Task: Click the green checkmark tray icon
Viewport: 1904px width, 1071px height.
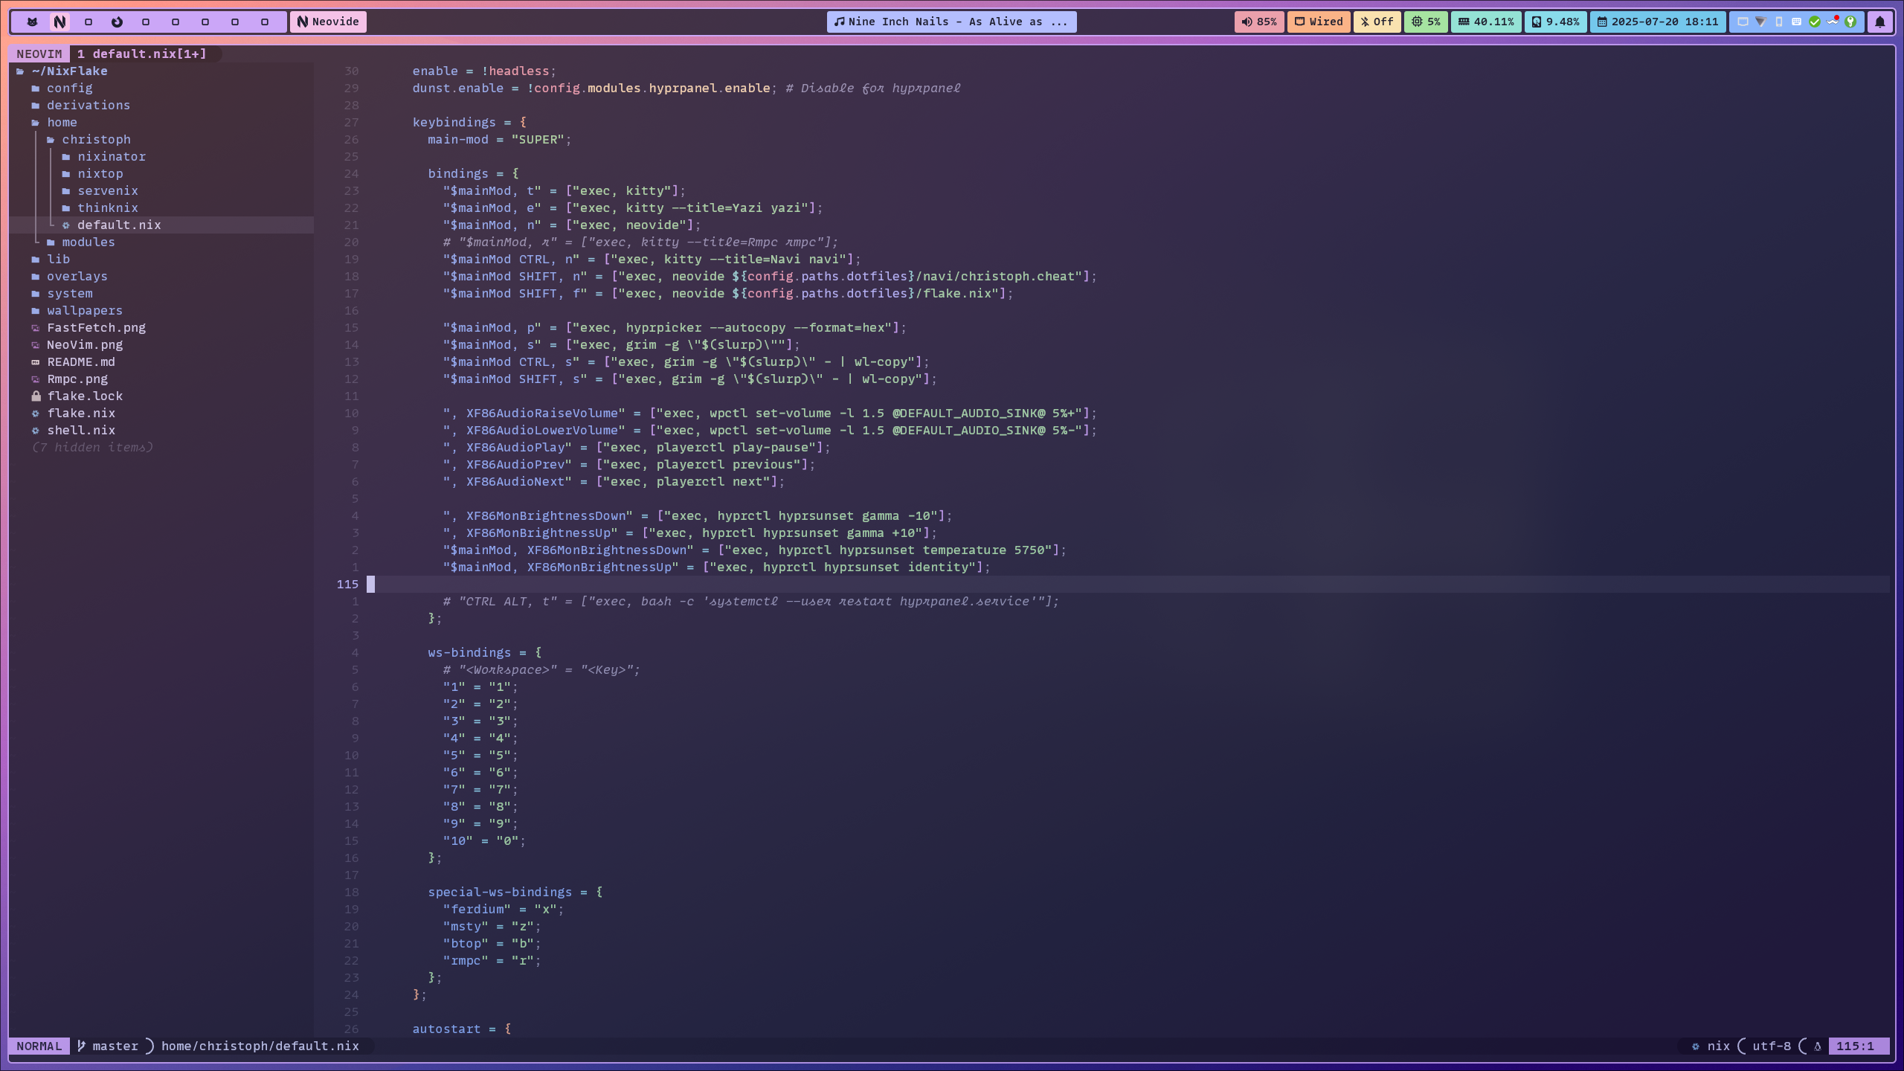Action: click(1815, 22)
